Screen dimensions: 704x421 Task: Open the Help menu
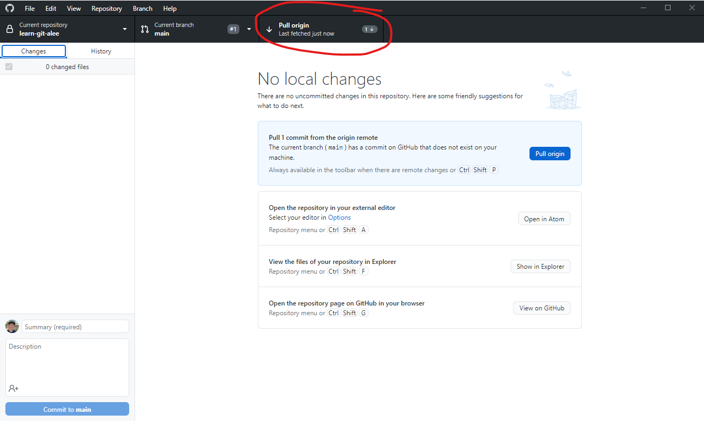coord(170,9)
